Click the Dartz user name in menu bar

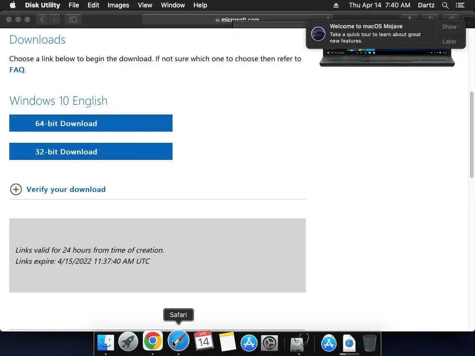(x=426, y=5)
